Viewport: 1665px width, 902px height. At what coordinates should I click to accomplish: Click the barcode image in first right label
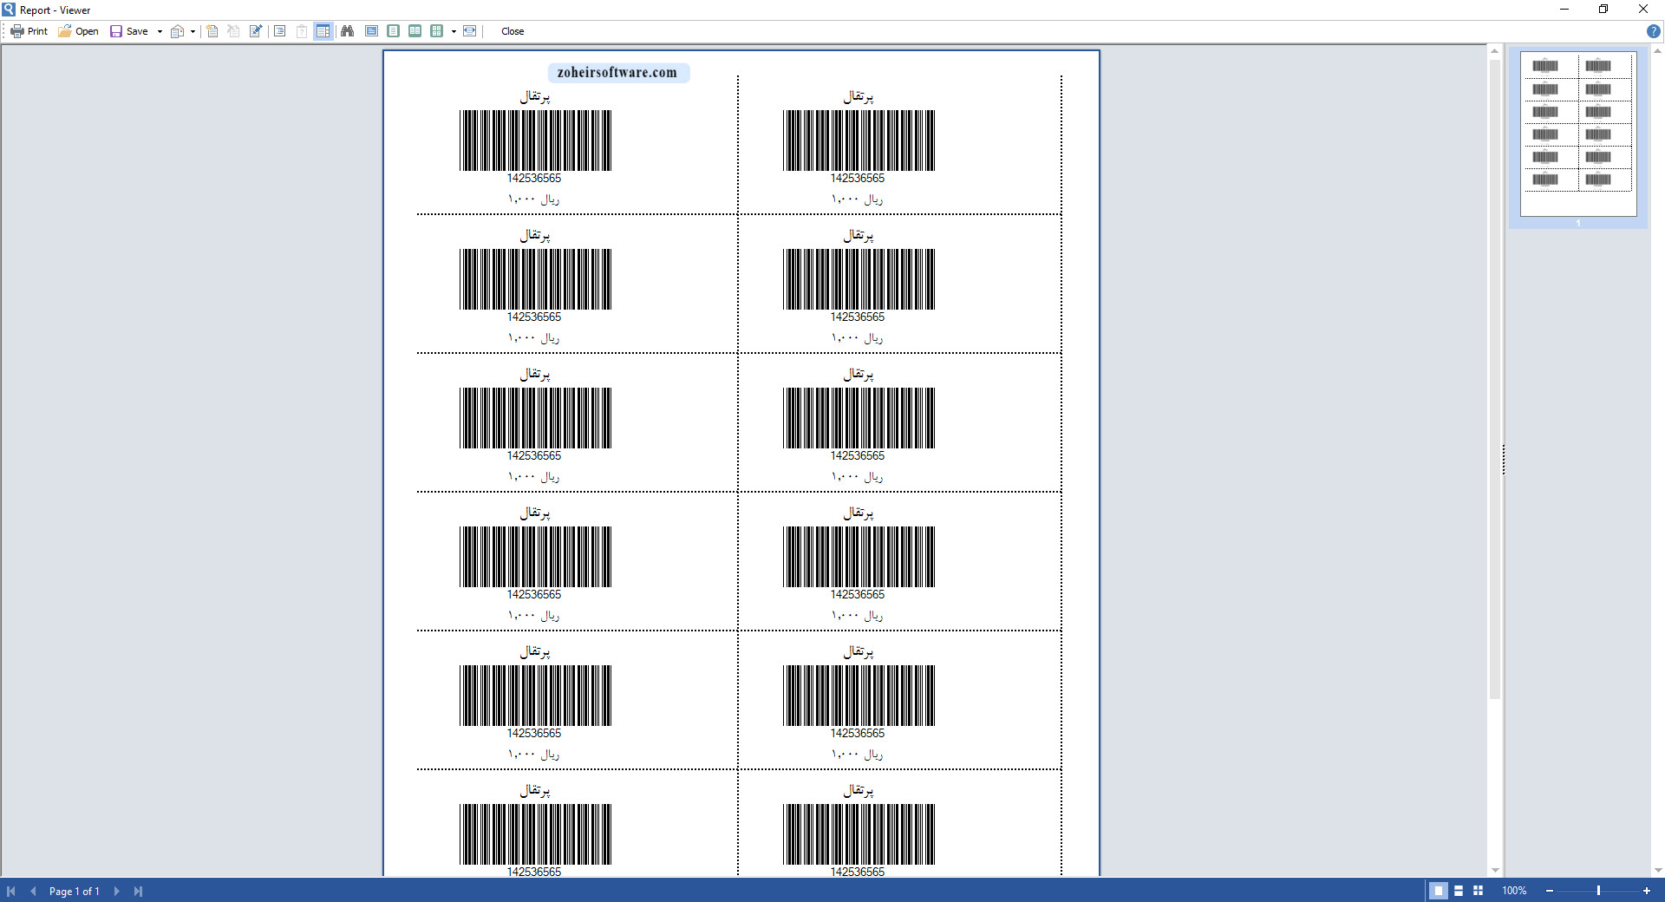(x=859, y=141)
